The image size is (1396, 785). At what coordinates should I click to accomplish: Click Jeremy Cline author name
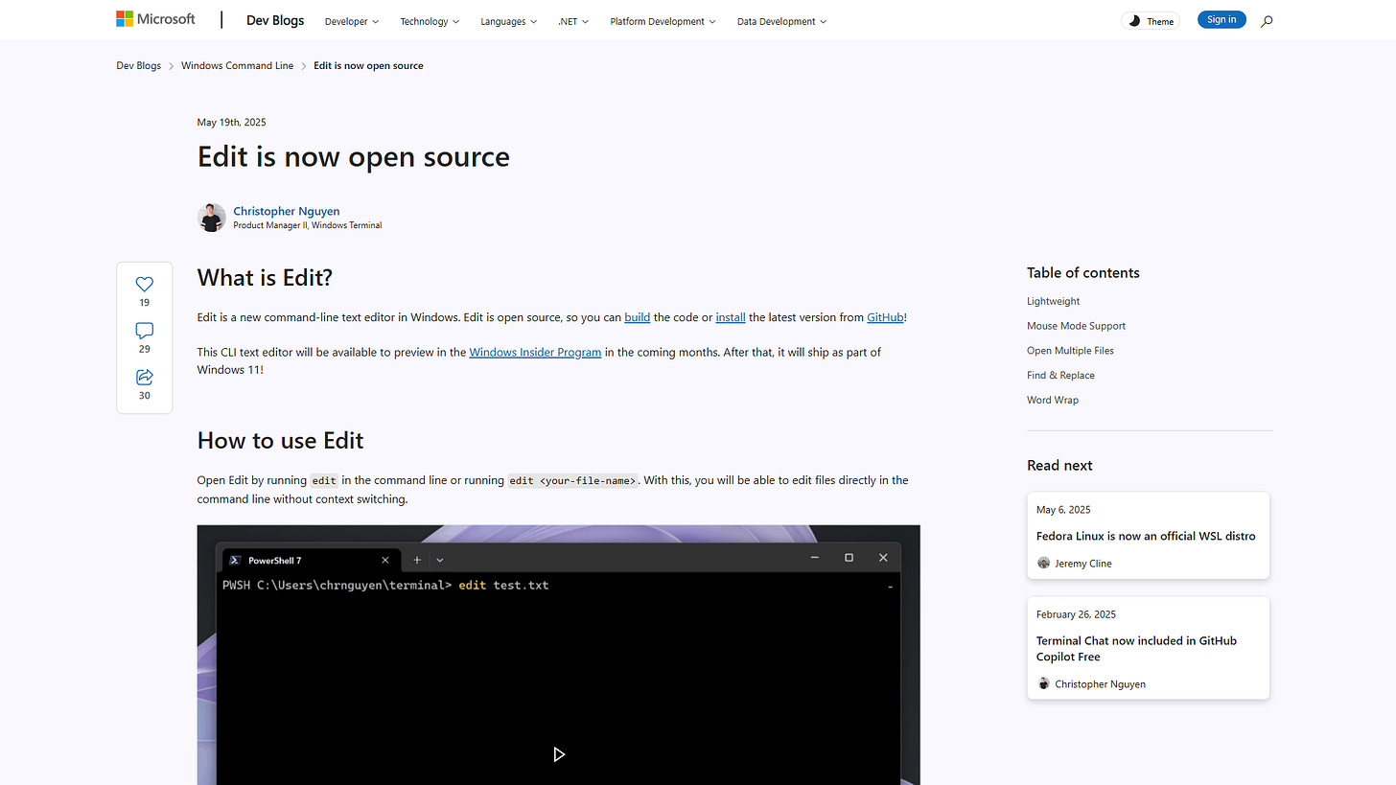[x=1083, y=564]
